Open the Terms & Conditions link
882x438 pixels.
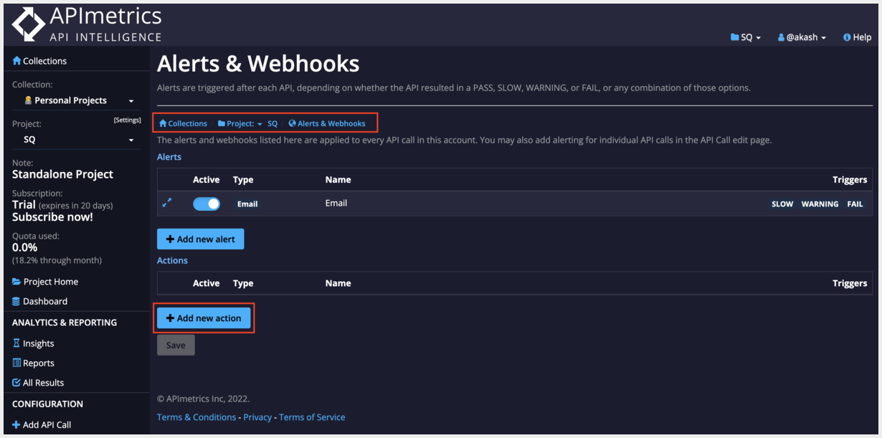[x=196, y=417]
